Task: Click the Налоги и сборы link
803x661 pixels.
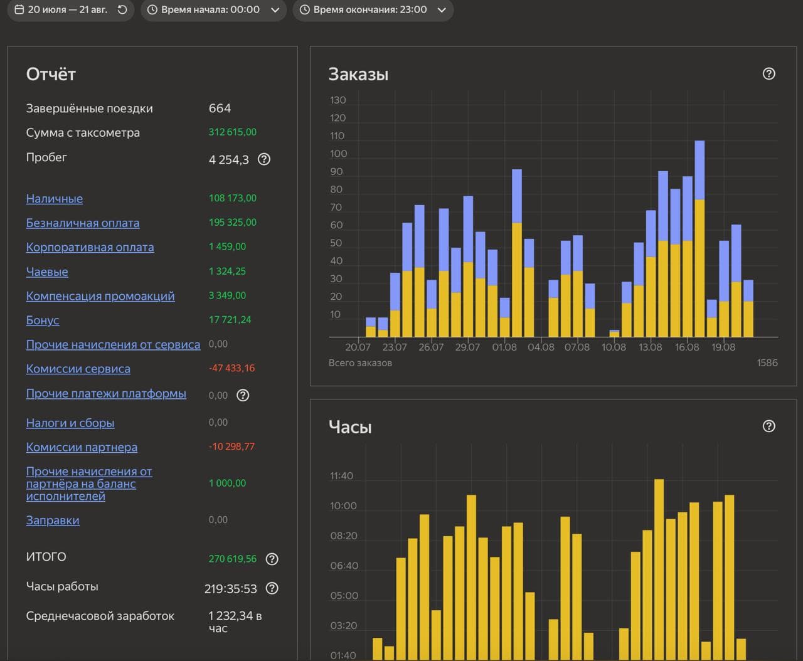Action: pyautogui.click(x=70, y=423)
